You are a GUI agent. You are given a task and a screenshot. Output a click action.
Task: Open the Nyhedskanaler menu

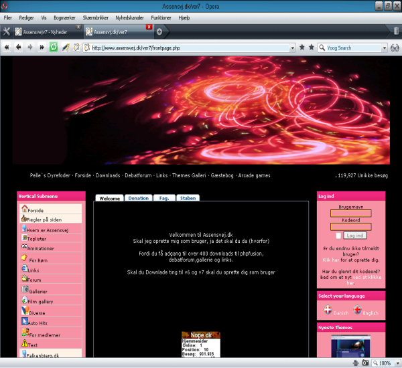coord(129,17)
